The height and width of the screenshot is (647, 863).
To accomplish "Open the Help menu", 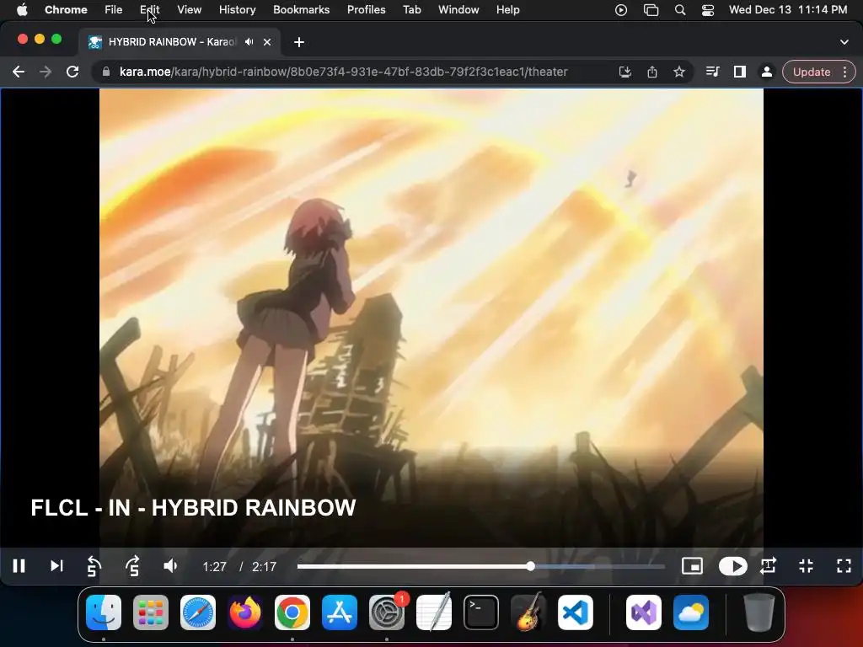I will coord(507,9).
